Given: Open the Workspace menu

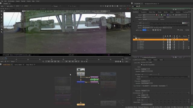Looking at the screenshot, I should pyautogui.click(x=11, y=1).
